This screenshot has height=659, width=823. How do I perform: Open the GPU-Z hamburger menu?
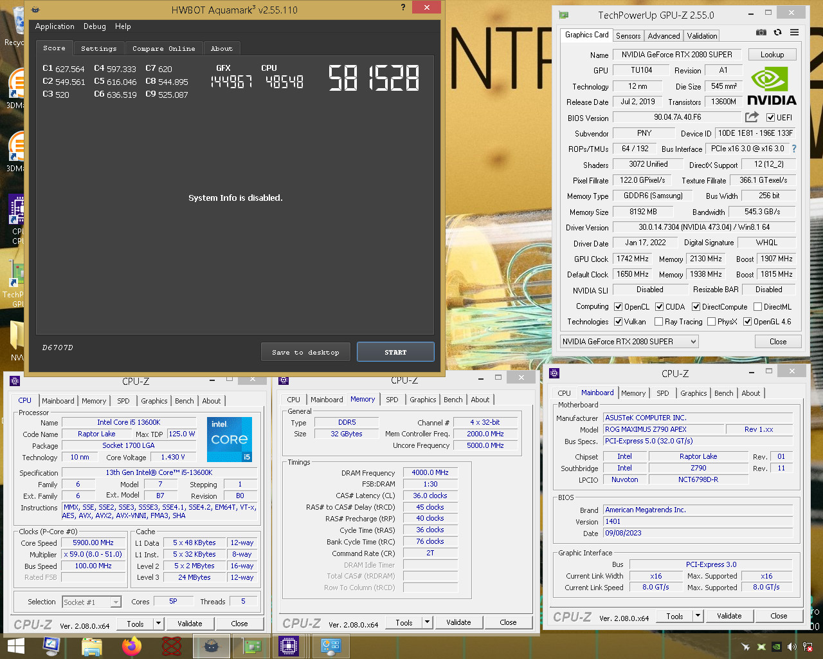pos(794,33)
